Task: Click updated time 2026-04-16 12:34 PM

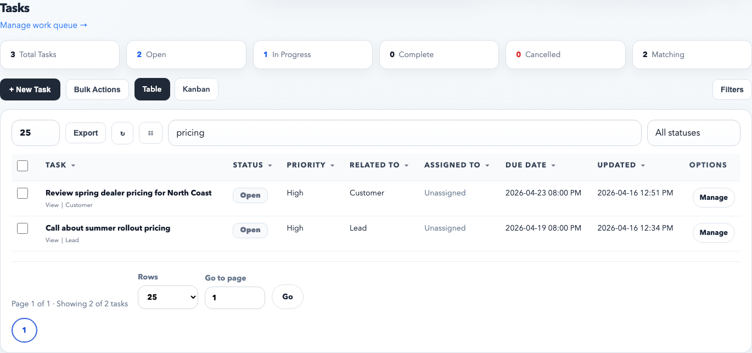Action: (635, 228)
